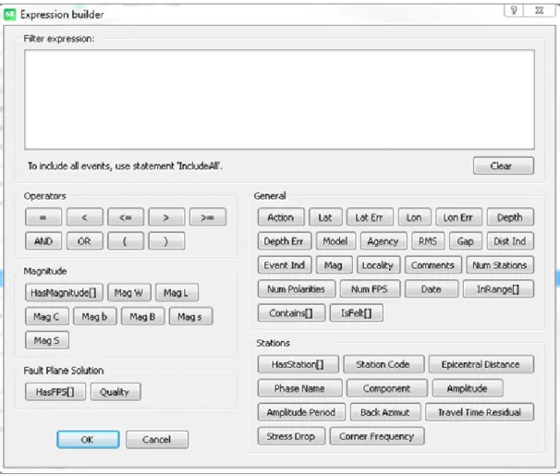Select the Mag C button
This screenshot has width=560, height=476.
tap(47, 316)
